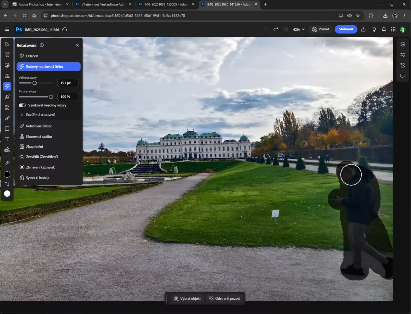Click the Share export icon
411x314 pixels.
(363, 29)
